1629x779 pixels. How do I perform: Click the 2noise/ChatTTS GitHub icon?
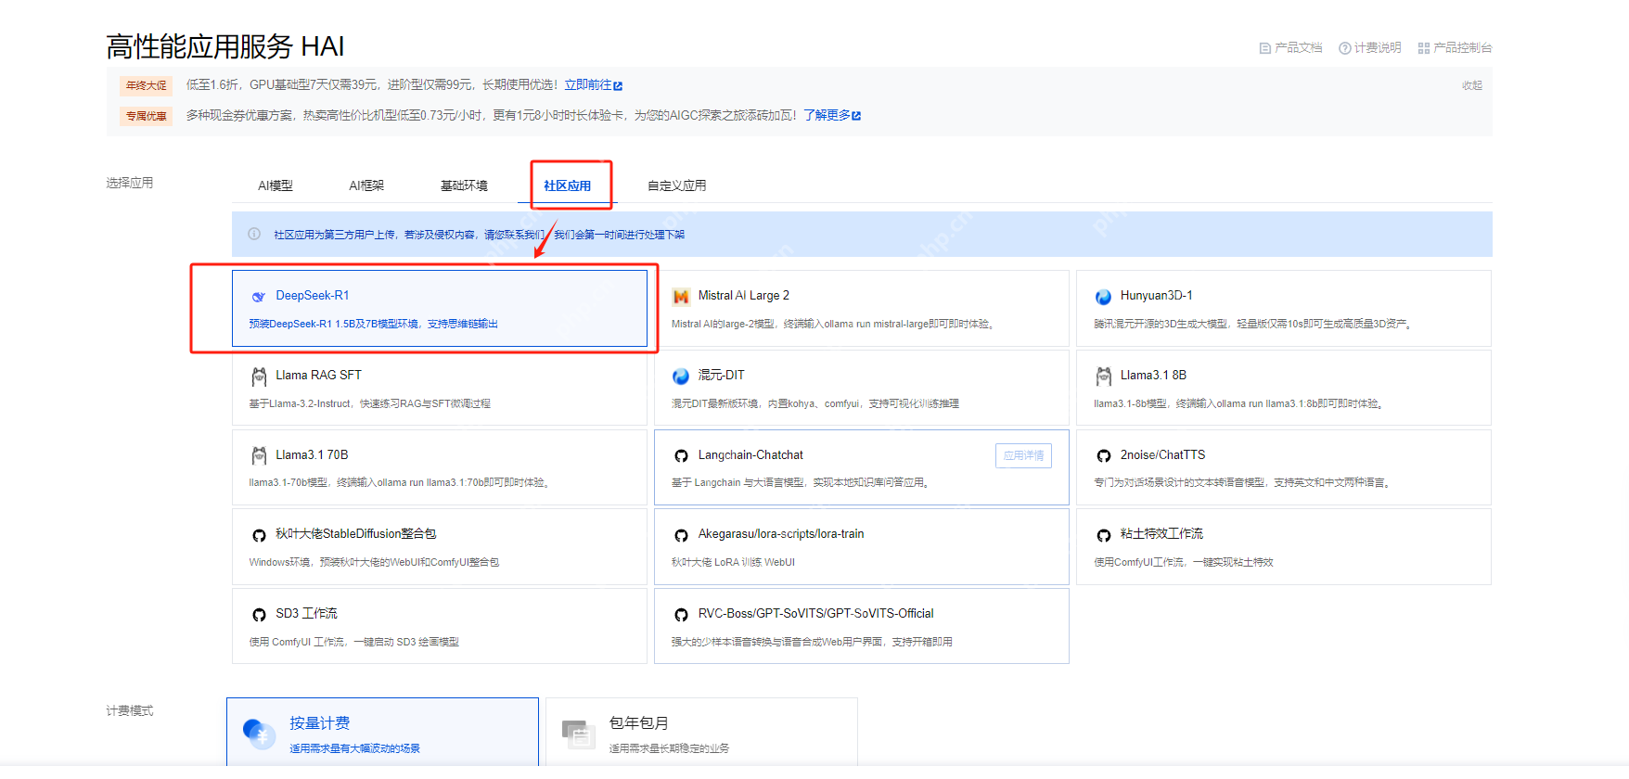1103,455
